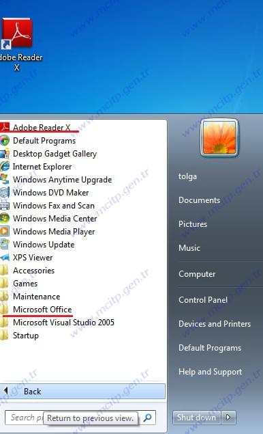Viewport: 263px width, 434px height.
Task: Select Windows Media Player label
Action: pyautogui.click(x=54, y=232)
